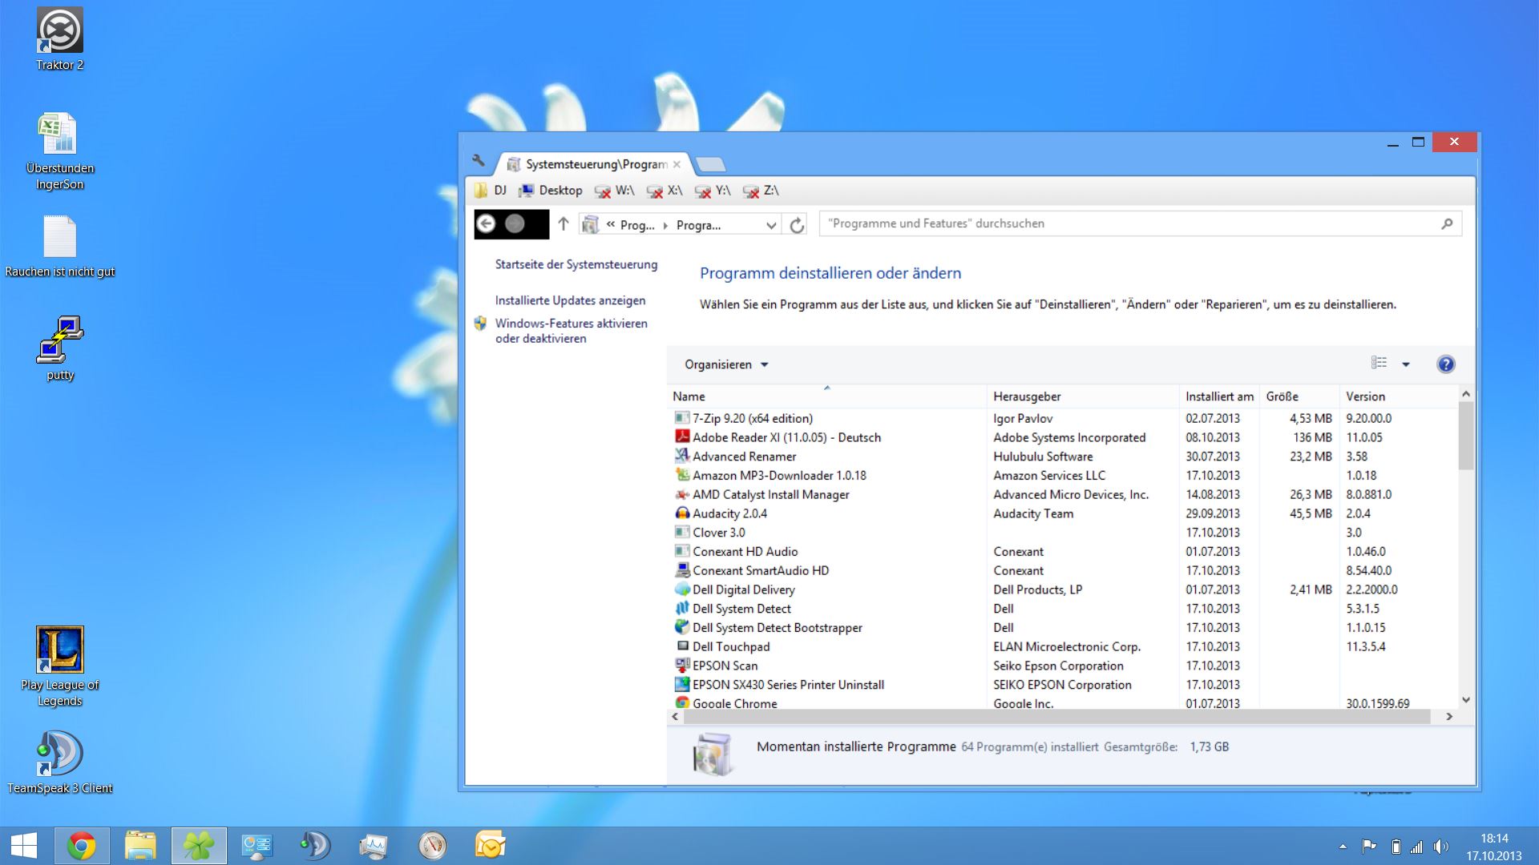Click the refresh button beside address bar

click(x=796, y=225)
